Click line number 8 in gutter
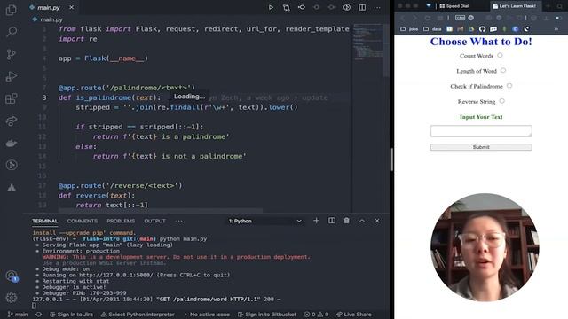568x319 pixels. click(43, 97)
